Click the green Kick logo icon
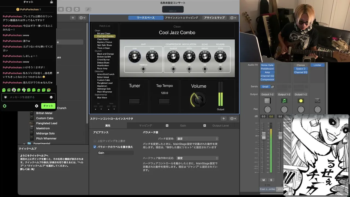350x197 pixels. (x=4, y=106)
